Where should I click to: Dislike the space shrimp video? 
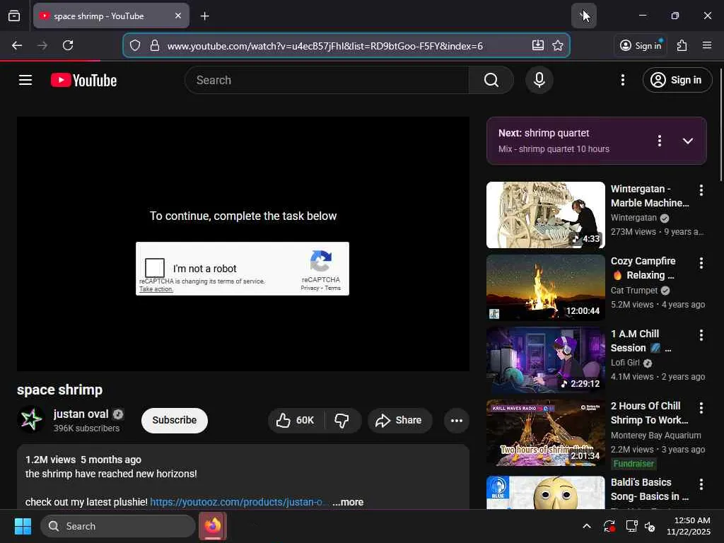341,420
